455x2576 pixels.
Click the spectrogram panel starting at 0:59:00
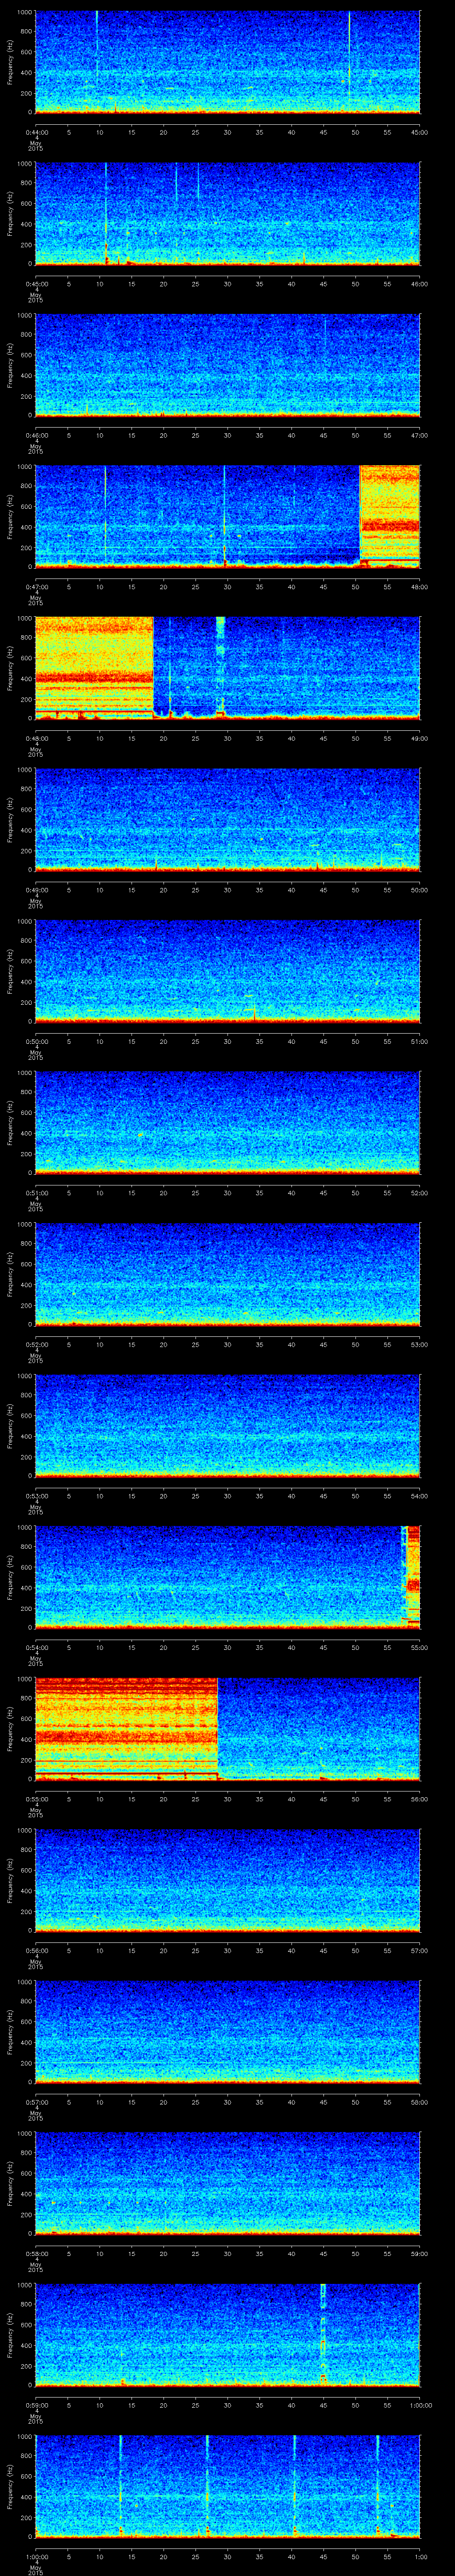pos(228,2334)
